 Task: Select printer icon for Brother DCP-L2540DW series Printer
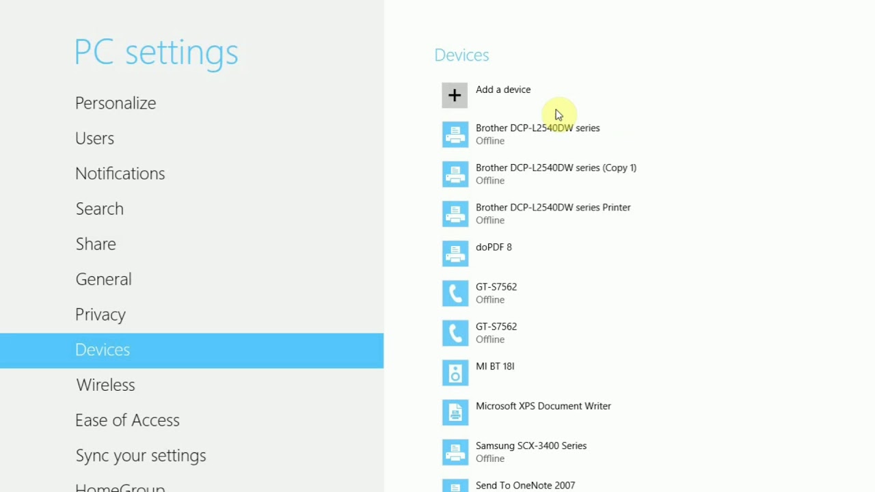point(455,214)
